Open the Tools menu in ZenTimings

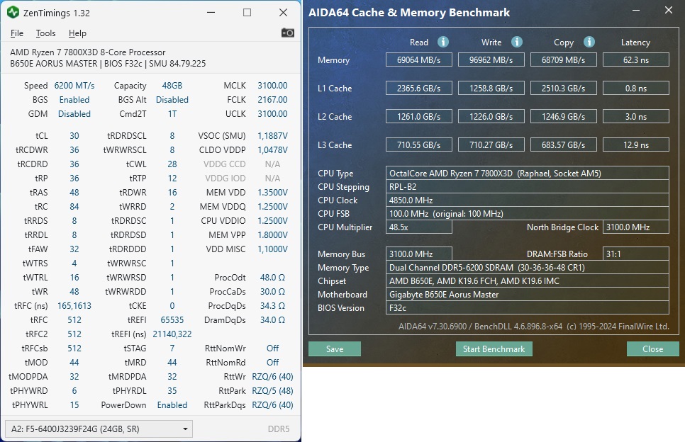(45, 33)
